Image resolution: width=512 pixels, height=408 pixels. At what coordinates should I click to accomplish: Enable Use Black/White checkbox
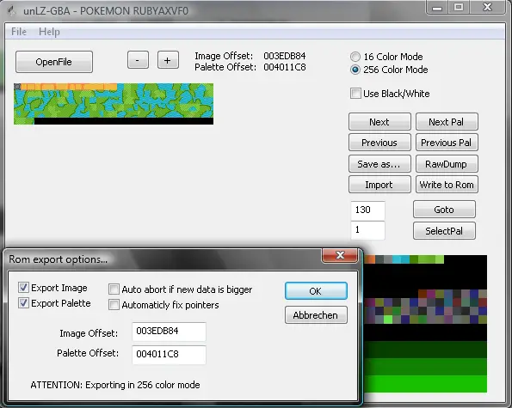pos(355,94)
